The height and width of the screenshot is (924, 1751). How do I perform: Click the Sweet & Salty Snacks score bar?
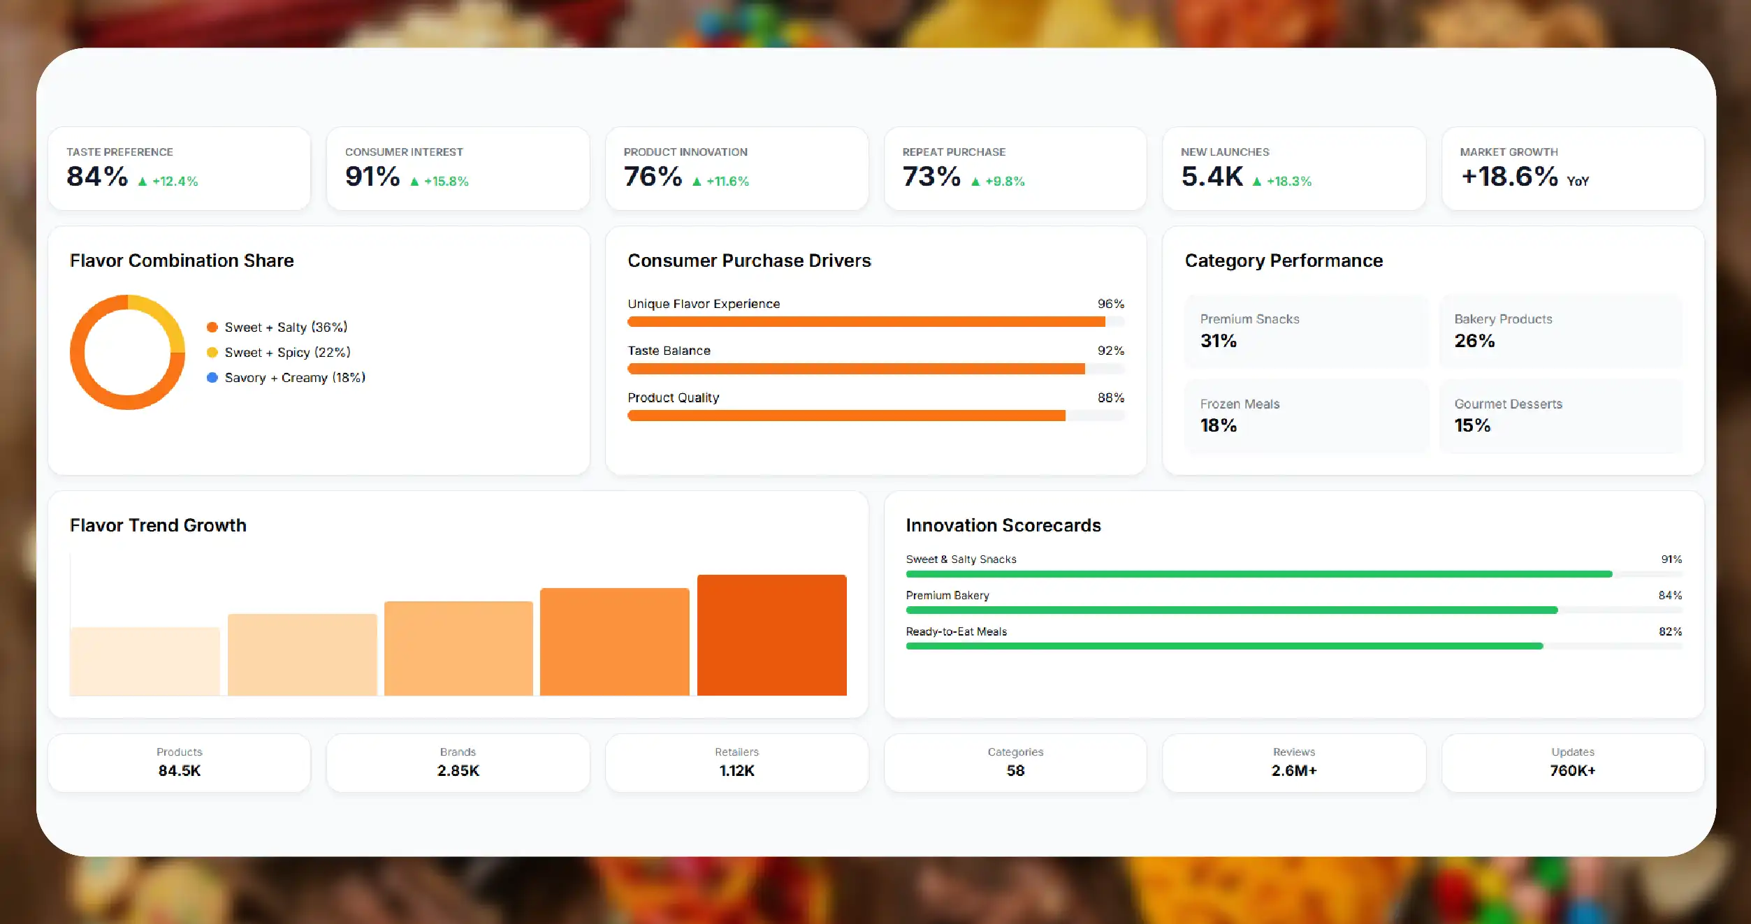[x=1294, y=574]
